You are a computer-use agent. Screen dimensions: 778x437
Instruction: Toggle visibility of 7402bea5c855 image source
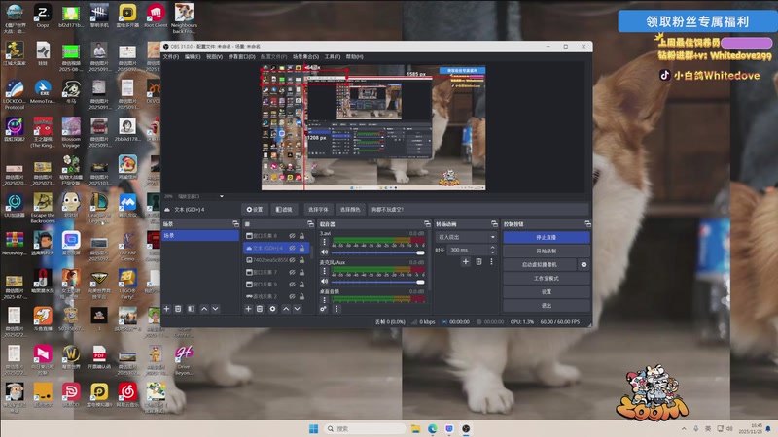(x=293, y=260)
